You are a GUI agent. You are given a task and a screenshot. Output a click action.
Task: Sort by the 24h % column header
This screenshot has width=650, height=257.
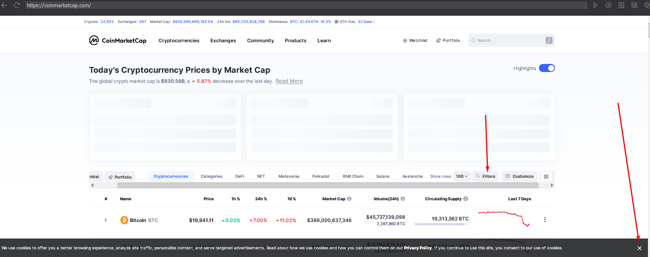[261, 199]
